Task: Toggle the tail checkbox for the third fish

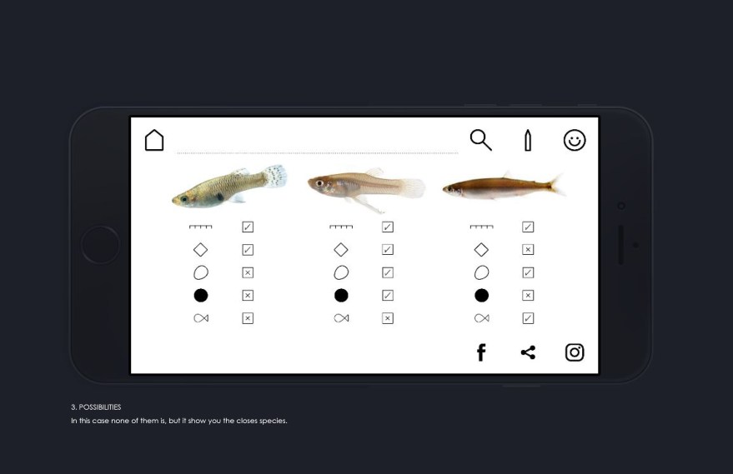Action: [528, 318]
